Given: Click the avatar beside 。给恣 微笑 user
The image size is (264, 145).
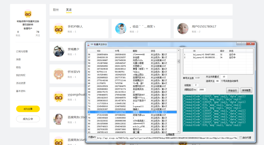Looking at the screenshot, I should [121, 28].
